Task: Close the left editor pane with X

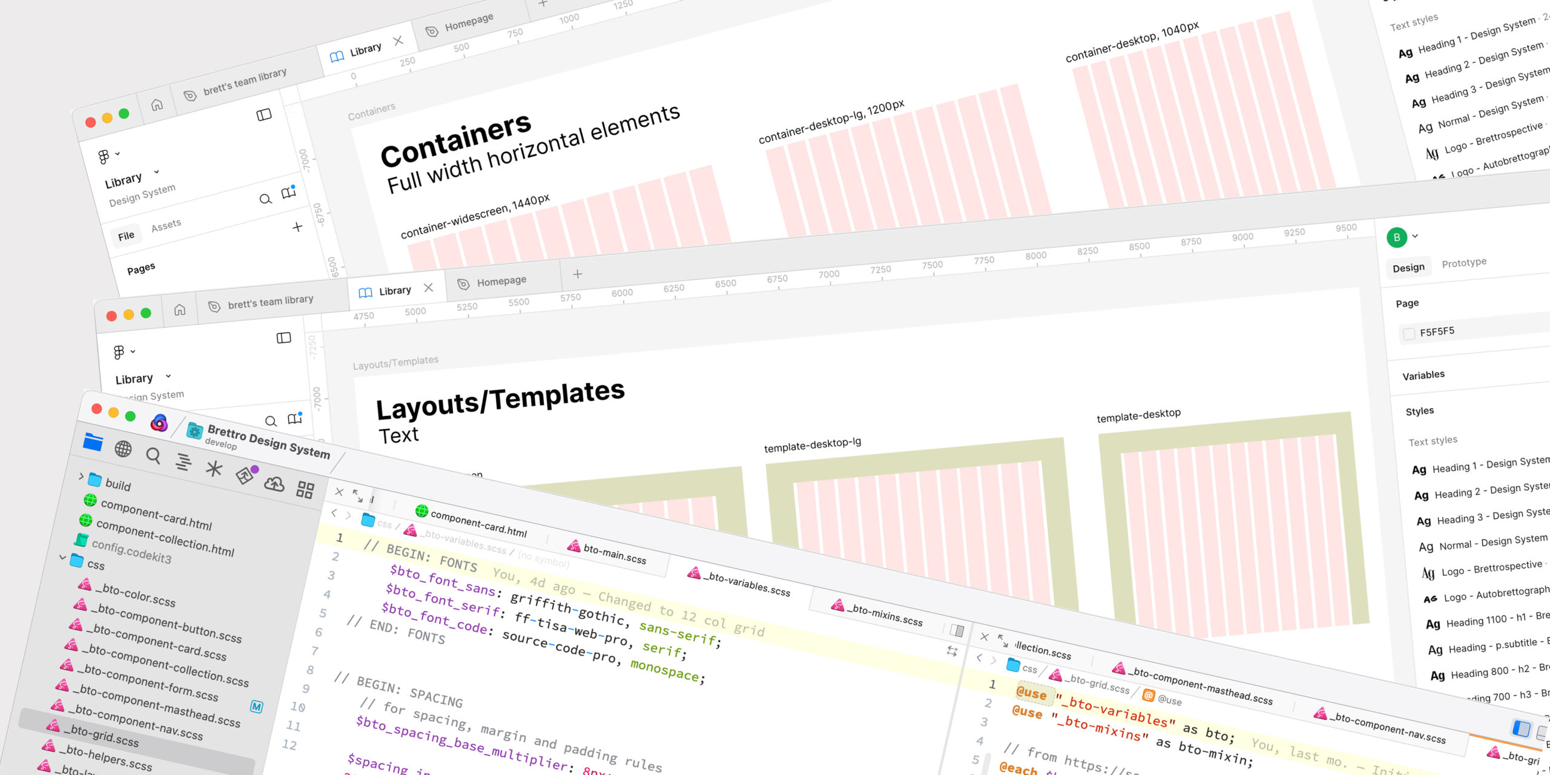Action: (x=339, y=492)
